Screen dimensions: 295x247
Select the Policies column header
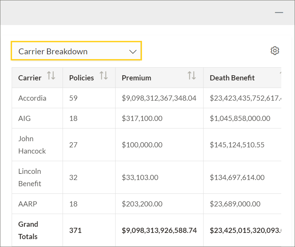tap(81, 78)
